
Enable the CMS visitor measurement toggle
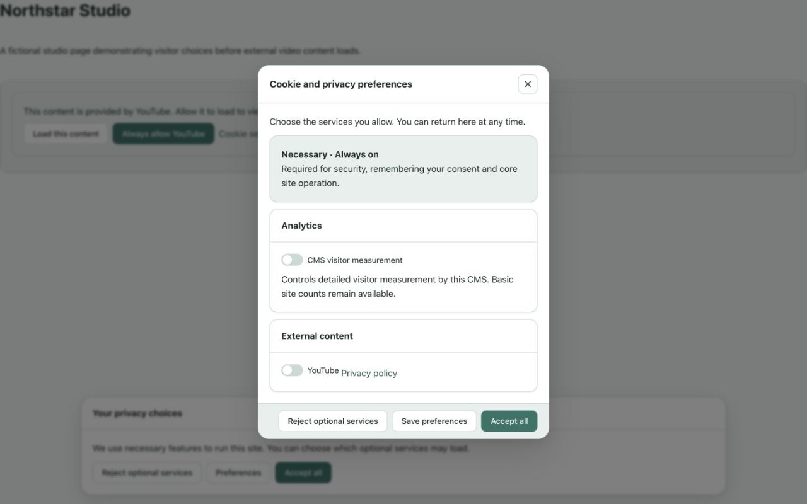(x=292, y=260)
